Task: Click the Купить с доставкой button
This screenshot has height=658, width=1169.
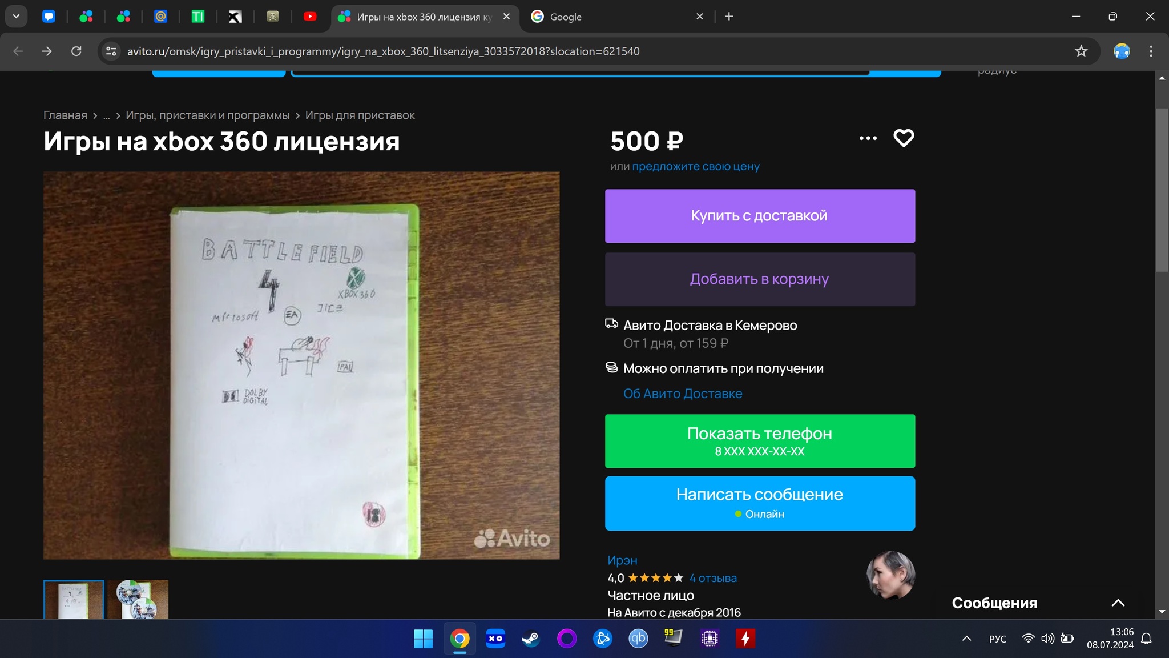Action: point(760,216)
